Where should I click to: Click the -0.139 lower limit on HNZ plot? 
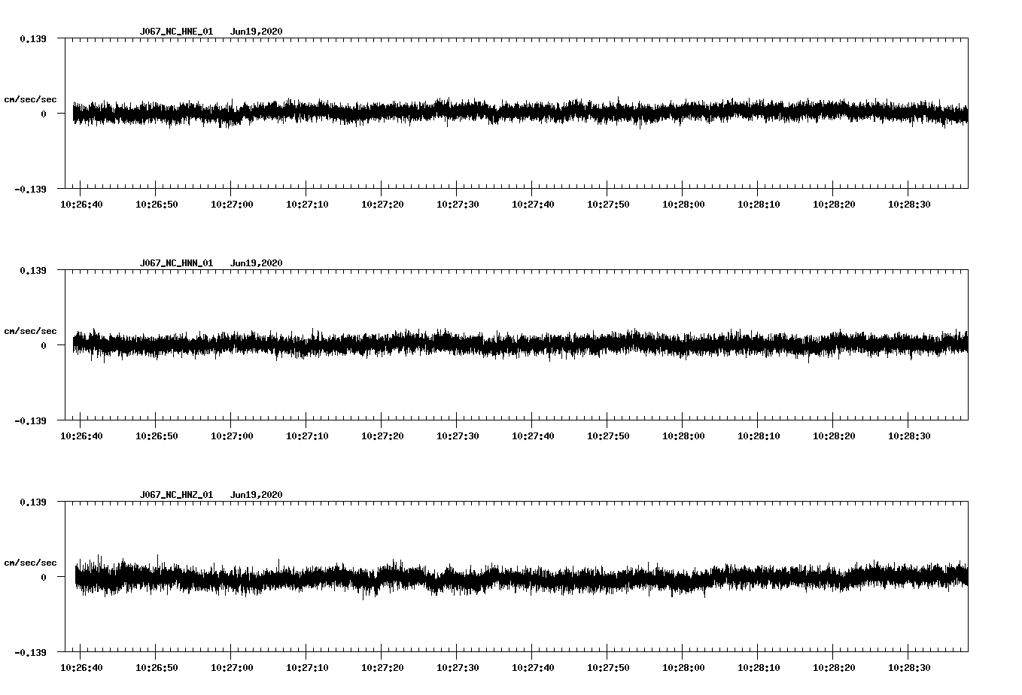point(30,652)
